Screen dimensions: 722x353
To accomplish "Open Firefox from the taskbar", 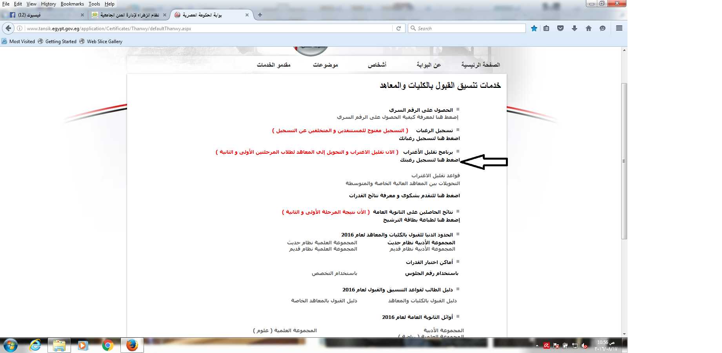I will [x=132, y=345].
